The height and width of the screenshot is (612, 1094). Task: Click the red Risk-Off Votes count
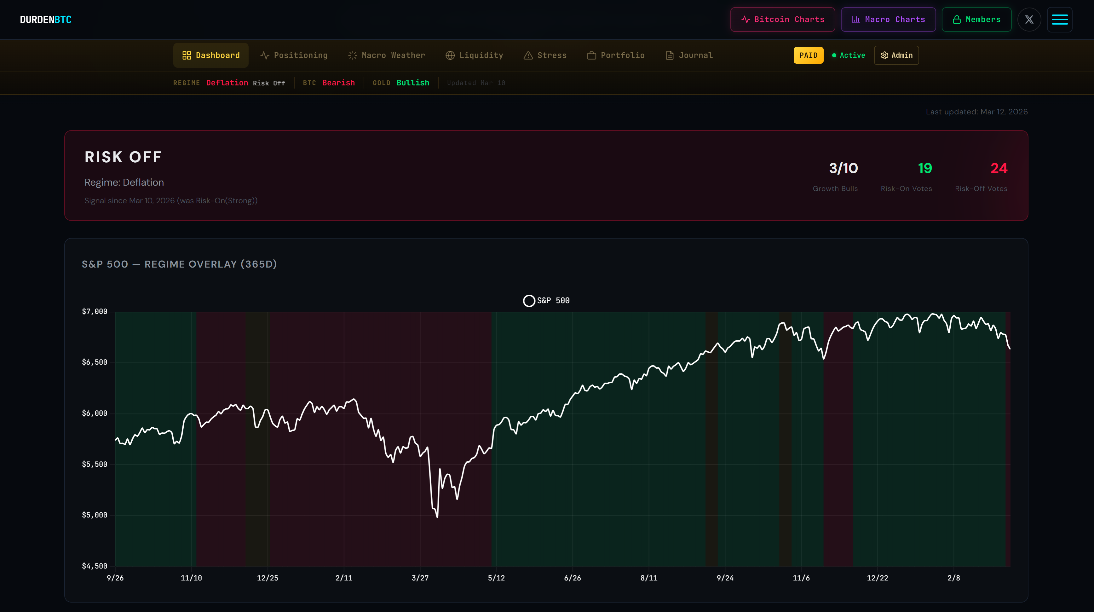(999, 168)
